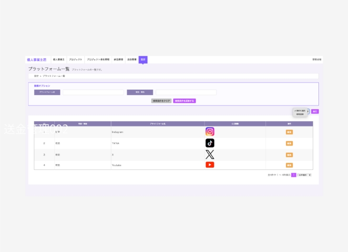Open the 30件表示 page-size dropdown
Image resolution: width=348 pixels, height=252 pixels.
tap(304, 175)
